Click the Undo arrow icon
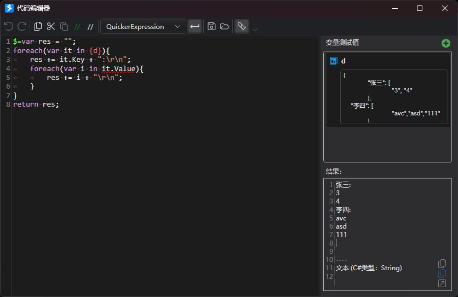Image resolution: width=458 pixels, height=297 pixels. coord(9,27)
